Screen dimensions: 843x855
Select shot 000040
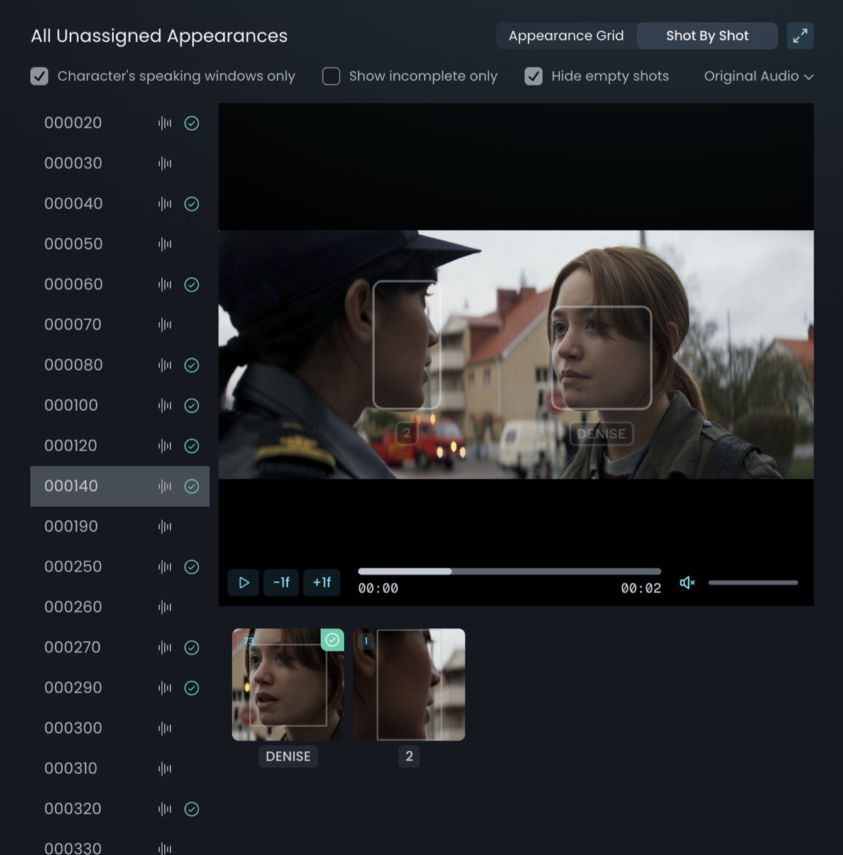coord(120,203)
